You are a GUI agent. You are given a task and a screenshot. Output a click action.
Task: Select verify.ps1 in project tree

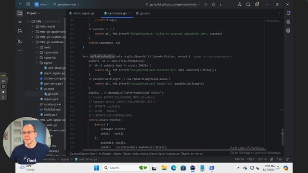click(x=48, y=114)
